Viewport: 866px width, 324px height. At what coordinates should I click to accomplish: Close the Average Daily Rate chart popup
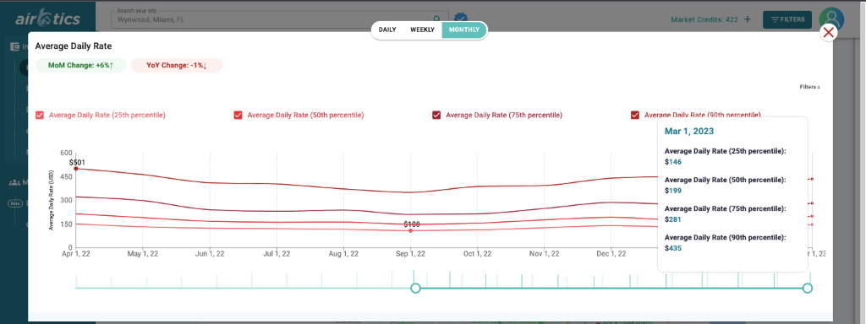828,33
